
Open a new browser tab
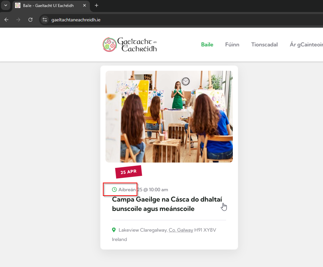(x=97, y=5)
